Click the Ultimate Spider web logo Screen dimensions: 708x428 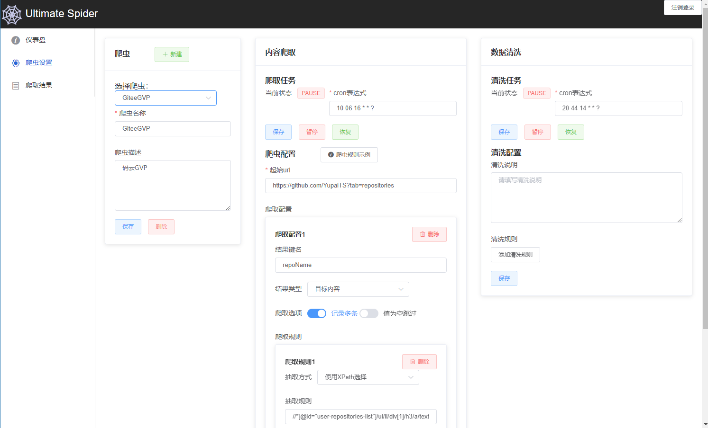click(x=12, y=14)
